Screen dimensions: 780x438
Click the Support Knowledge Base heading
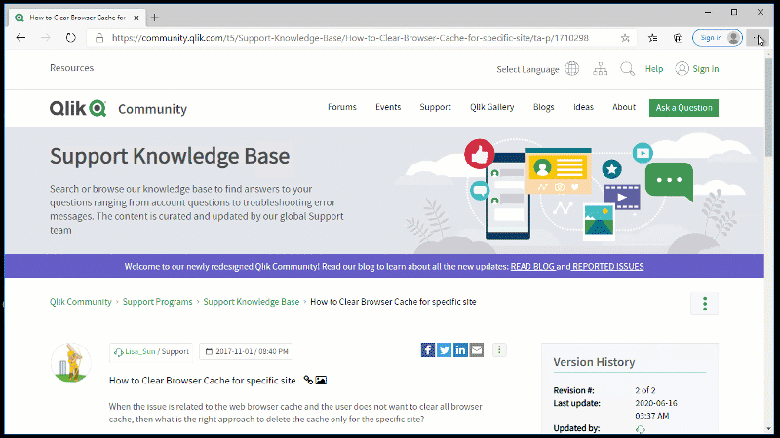(x=170, y=156)
